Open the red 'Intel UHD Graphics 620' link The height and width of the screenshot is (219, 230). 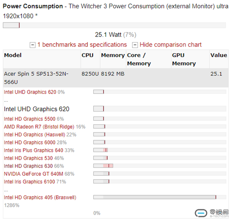point(30,92)
